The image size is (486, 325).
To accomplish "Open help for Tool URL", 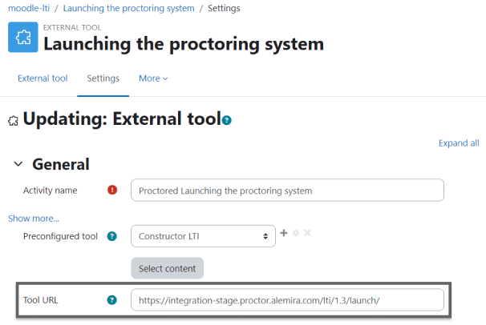I will tap(112, 300).
